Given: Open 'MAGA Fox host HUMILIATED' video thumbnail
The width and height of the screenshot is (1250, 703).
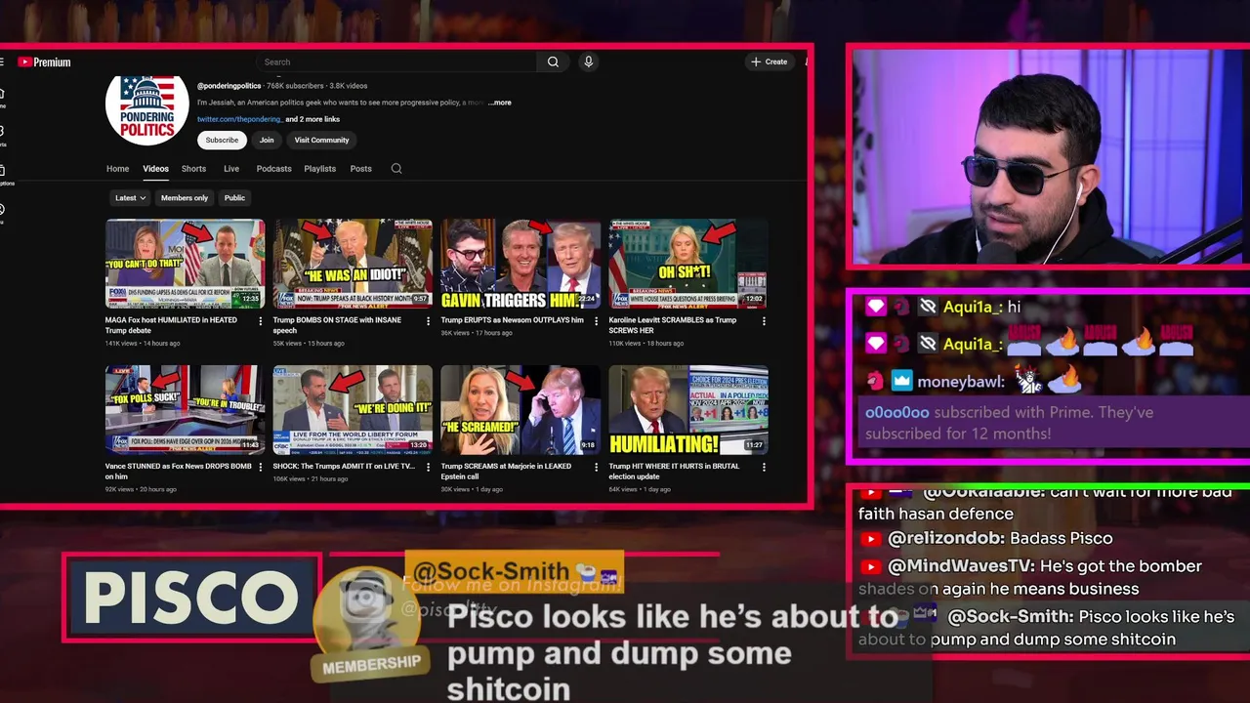Looking at the screenshot, I should (x=185, y=264).
